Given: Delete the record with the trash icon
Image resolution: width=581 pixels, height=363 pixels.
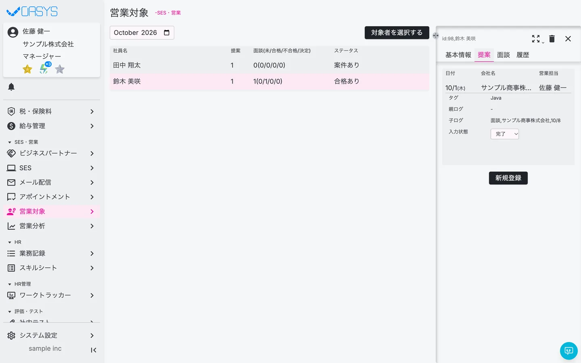Looking at the screenshot, I should 552,39.
